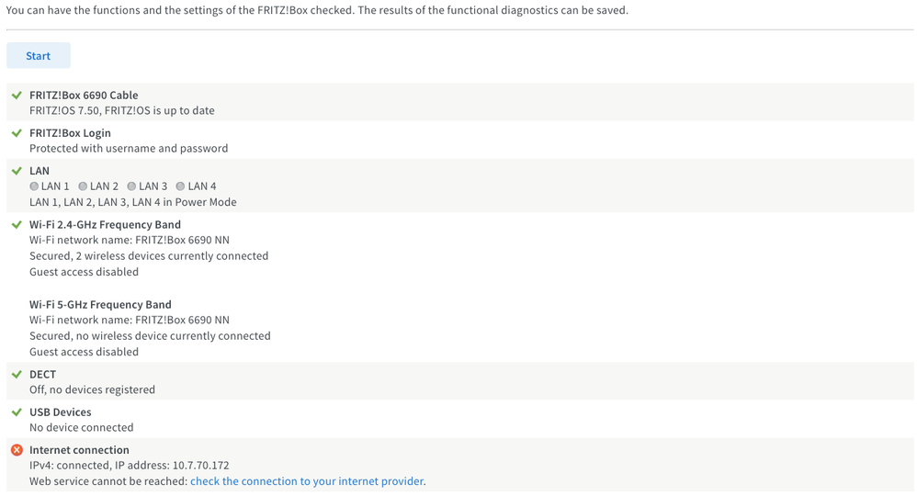The height and width of the screenshot is (496, 917).
Task: Click the green checkmark next to DECT
Action: click(x=17, y=375)
